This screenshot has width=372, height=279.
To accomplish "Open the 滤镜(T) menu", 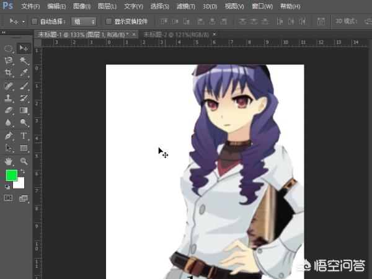I will (x=186, y=6).
